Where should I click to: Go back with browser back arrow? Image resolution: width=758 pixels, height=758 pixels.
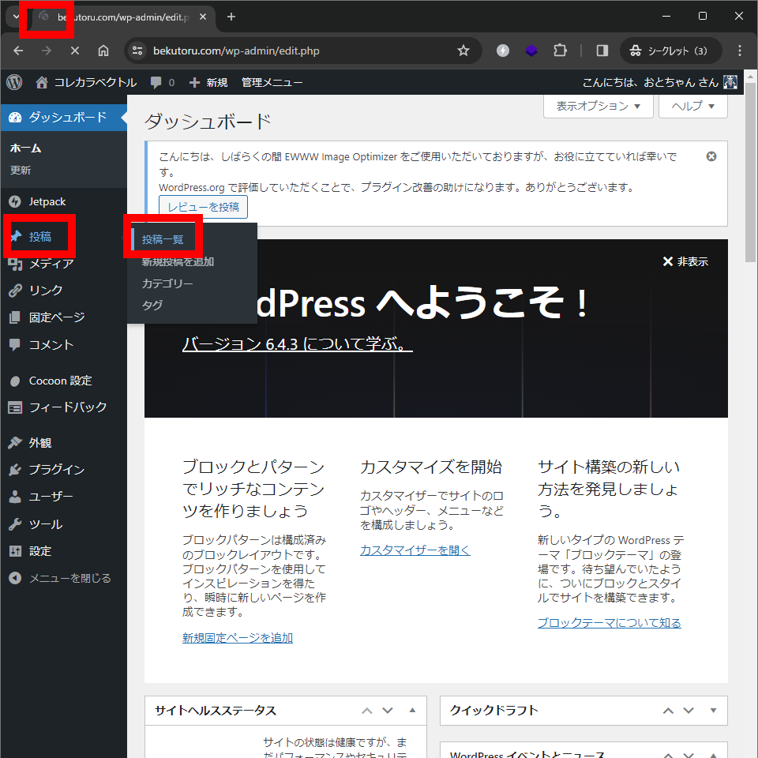coord(18,51)
